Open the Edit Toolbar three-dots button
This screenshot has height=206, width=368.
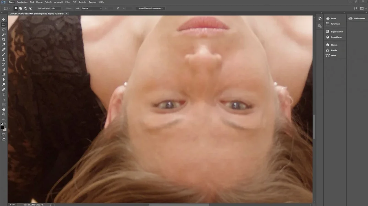3,119
